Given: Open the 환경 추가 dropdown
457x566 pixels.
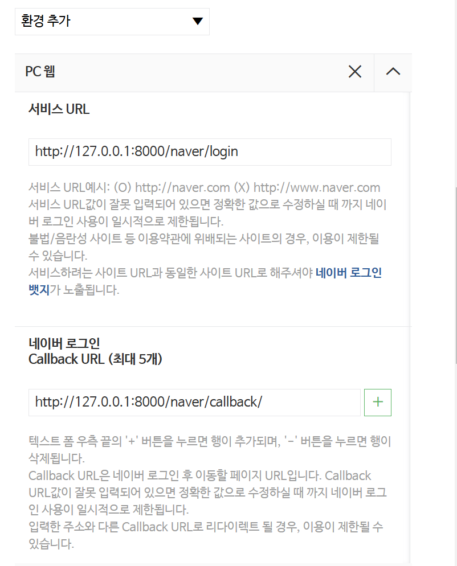Looking at the screenshot, I should point(112,22).
